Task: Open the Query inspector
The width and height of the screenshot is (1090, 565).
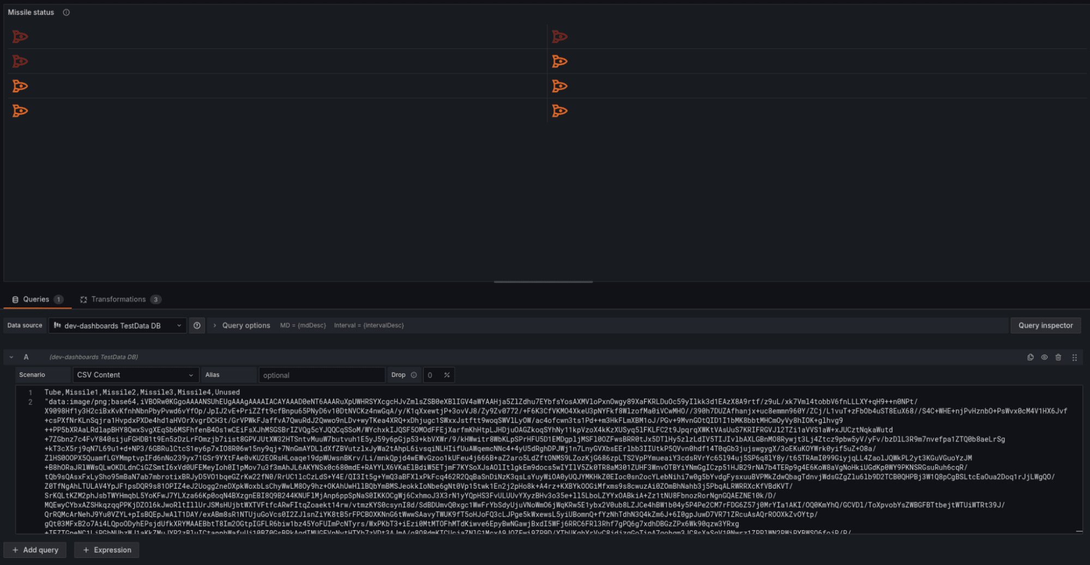Action: [x=1045, y=325]
